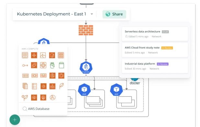Open the Serverless data architecture document
The height and width of the screenshot is (127, 200).
(x=155, y=34)
